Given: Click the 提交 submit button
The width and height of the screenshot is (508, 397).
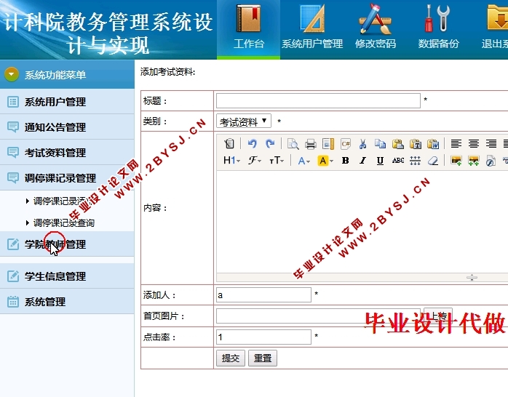Looking at the screenshot, I should (231, 358).
